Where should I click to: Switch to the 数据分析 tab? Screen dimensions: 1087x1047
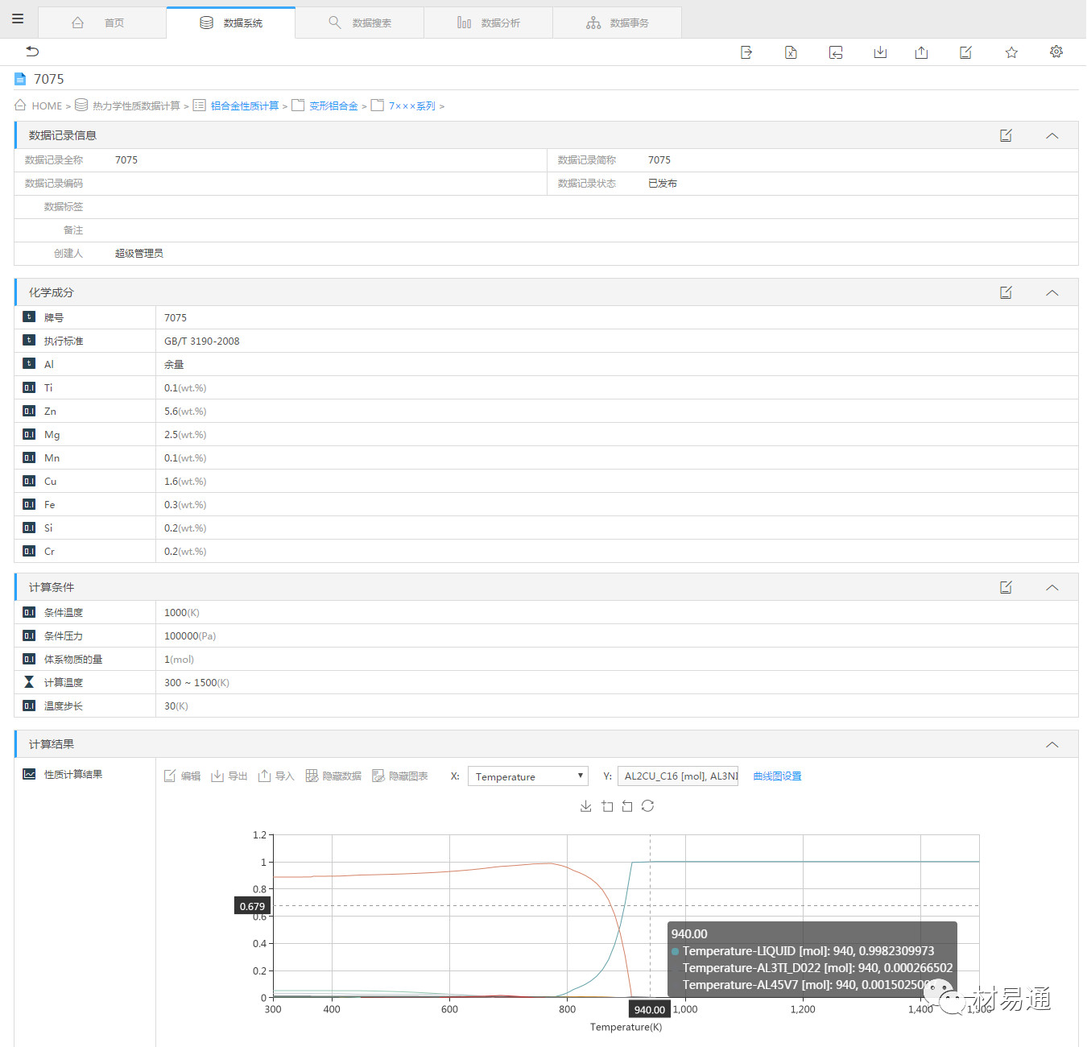point(489,23)
